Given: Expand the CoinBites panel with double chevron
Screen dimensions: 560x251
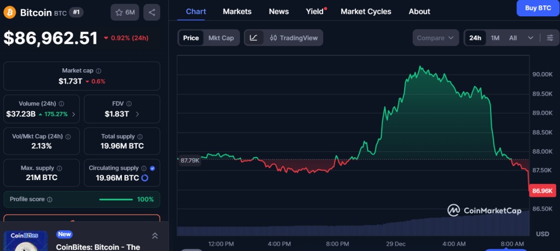Looking at the screenshot, I should 155,236.
